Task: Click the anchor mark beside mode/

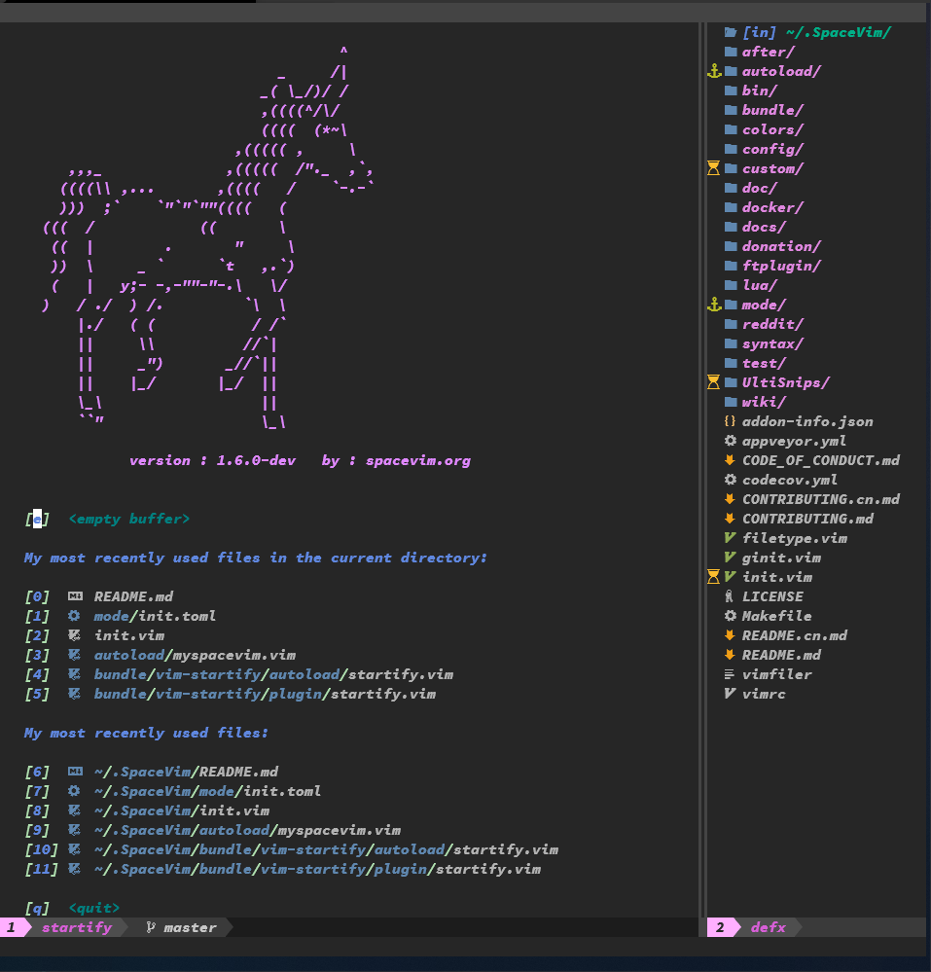Action: point(714,305)
